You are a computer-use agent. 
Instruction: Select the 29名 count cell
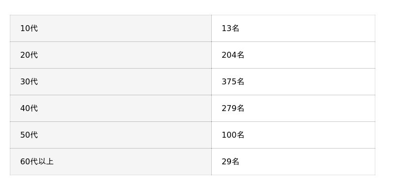pos(293,162)
